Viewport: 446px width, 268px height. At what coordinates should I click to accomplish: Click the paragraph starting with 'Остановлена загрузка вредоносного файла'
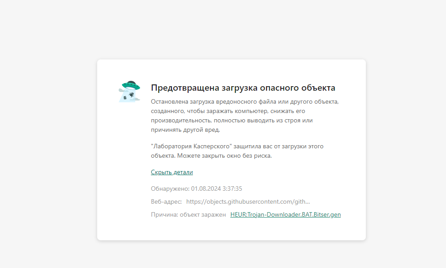point(245,116)
